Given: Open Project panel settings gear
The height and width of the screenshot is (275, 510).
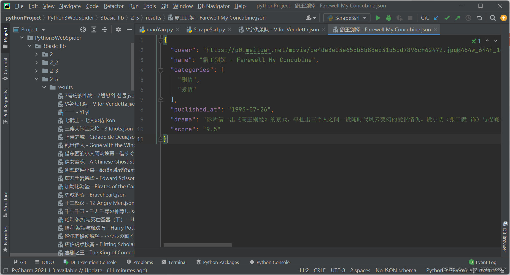Looking at the screenshot, I should pos(118,29).
